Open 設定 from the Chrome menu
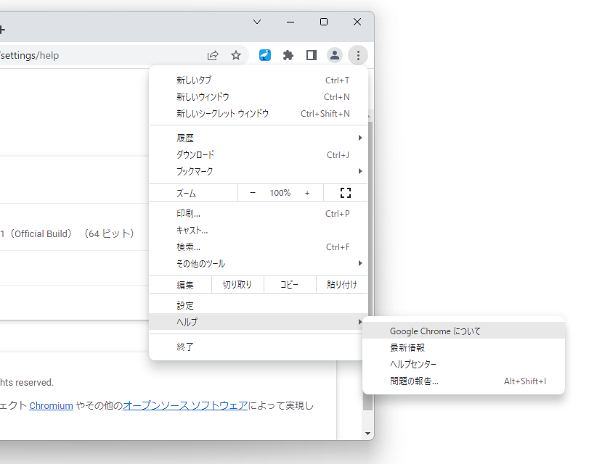610x464 pixels. [x=258, y=304]
